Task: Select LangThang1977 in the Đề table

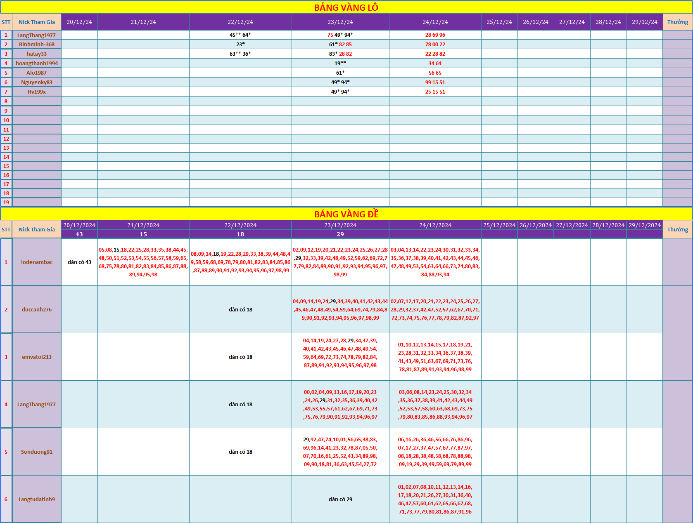Action: (37, 404)
